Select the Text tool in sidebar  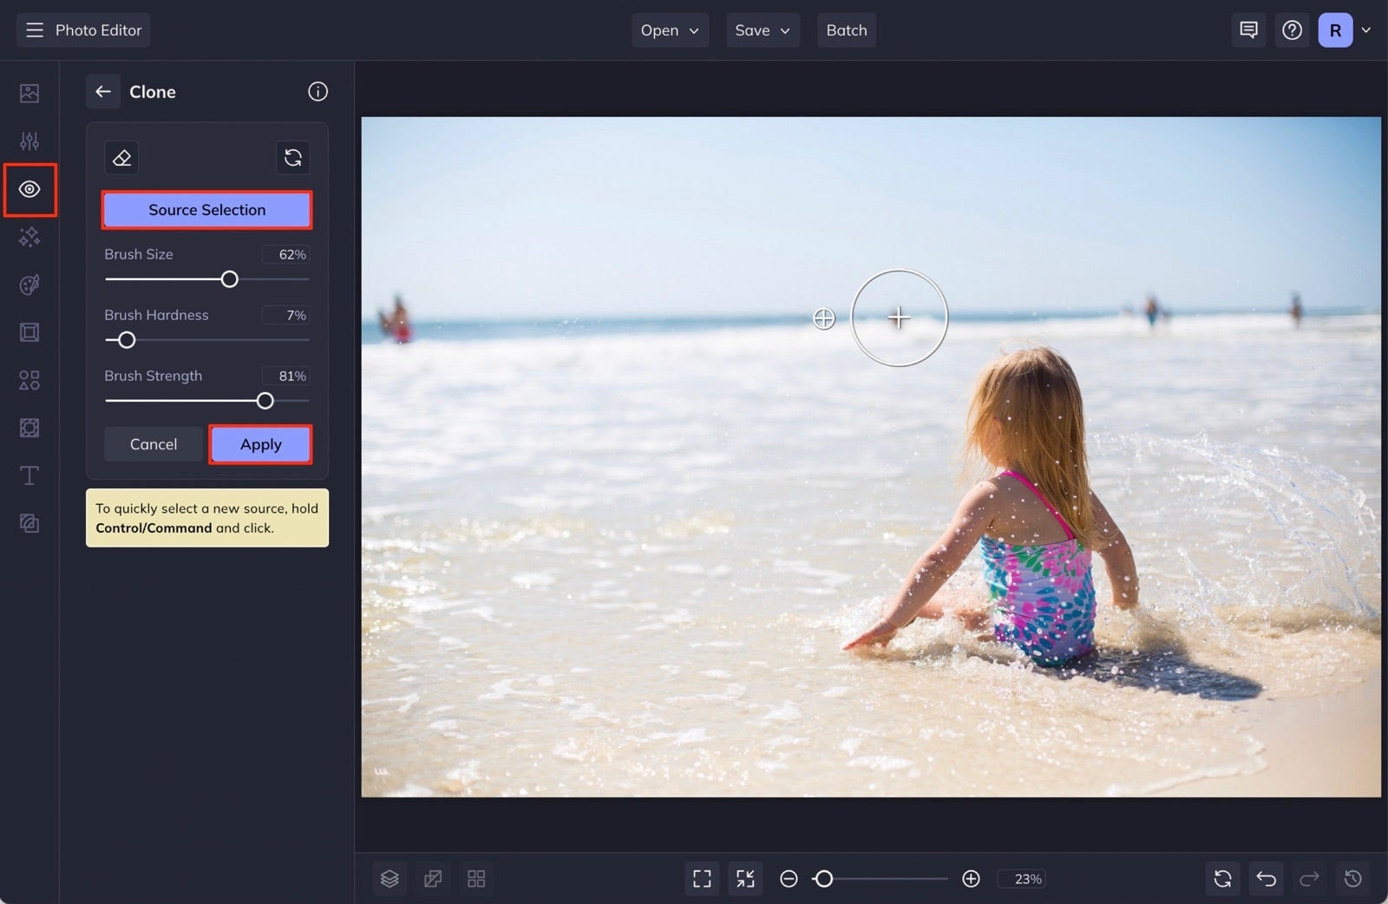pyautogui.click(x=29, y=475)
